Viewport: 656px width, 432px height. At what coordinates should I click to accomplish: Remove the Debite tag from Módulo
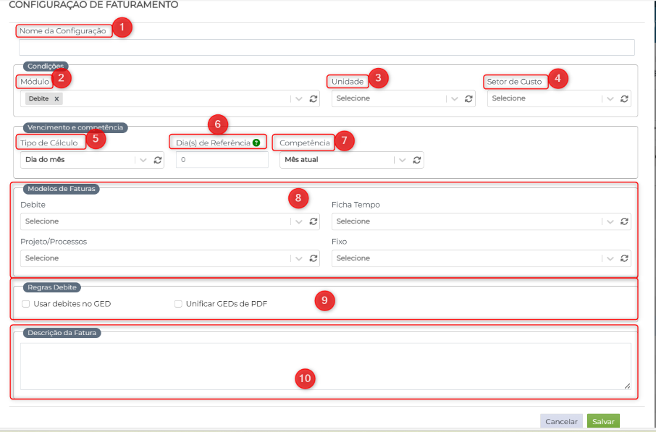coord(56,98)
